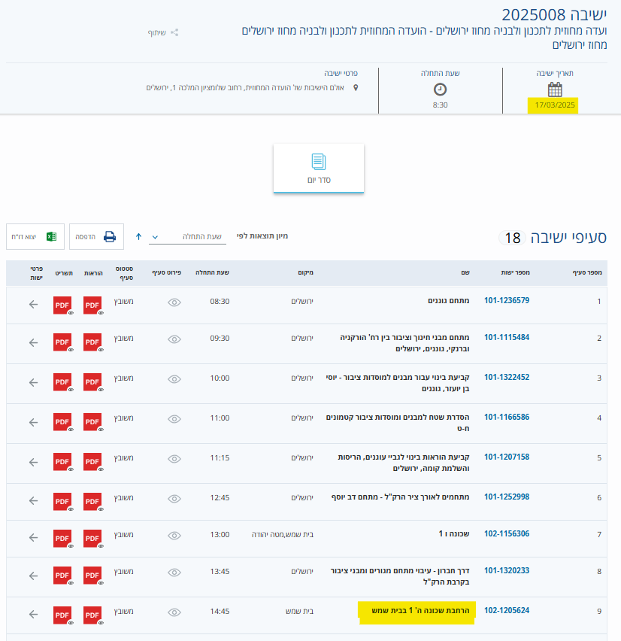Open plan link 101-1115484
The width and height of the screenshot is (621, 641).
tap(507, 337)
